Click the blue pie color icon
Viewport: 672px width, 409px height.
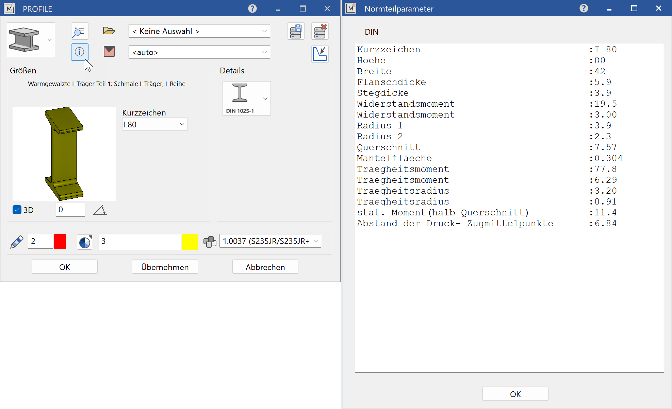pyautogui.click(x=85, y=242)
